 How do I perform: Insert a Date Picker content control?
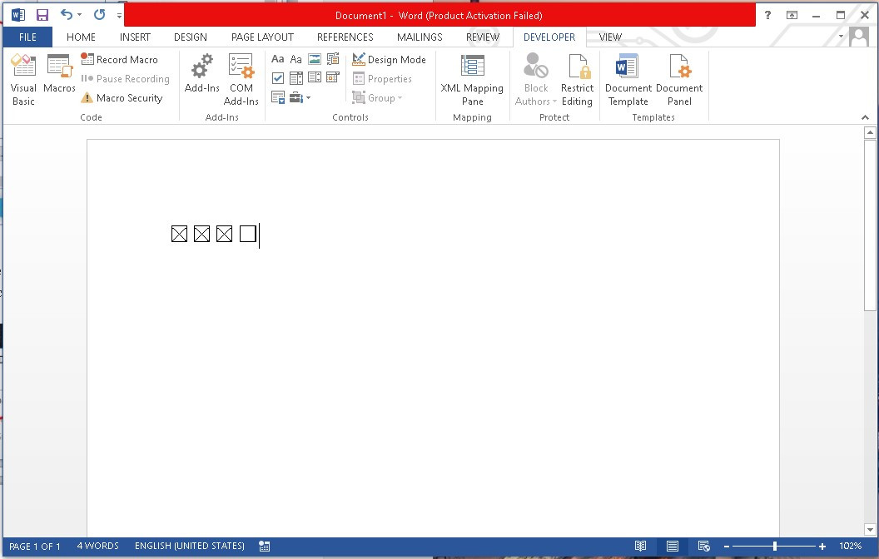point(332,77)
